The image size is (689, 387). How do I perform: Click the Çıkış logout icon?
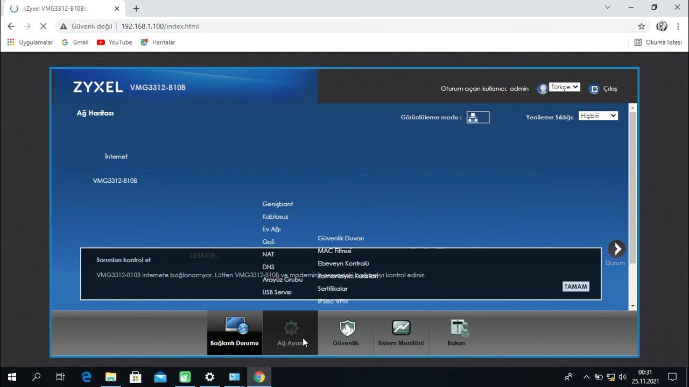(594, 89)
